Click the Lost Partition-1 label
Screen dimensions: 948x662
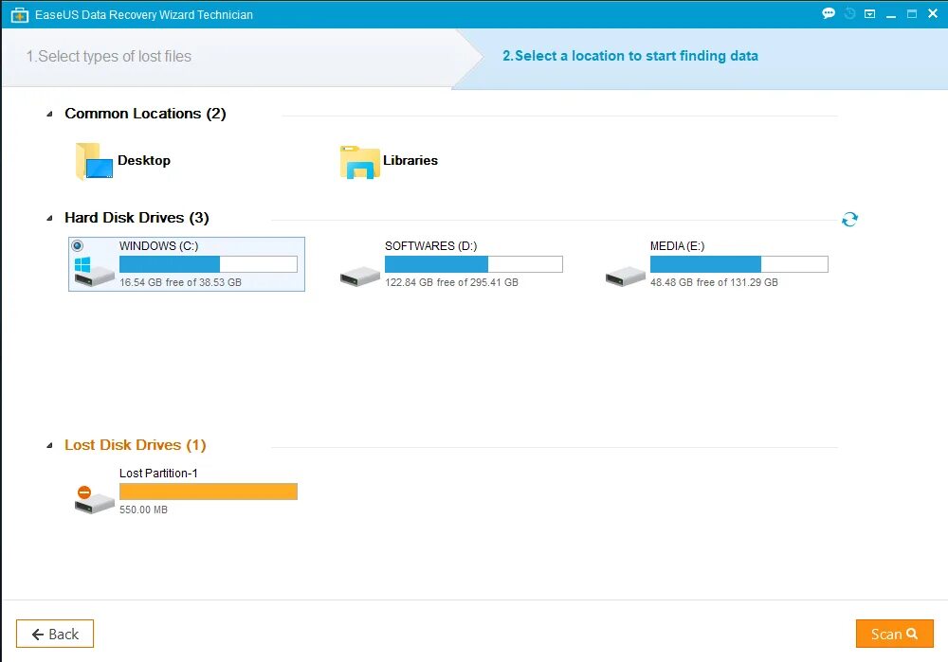[x=158, y=473]
